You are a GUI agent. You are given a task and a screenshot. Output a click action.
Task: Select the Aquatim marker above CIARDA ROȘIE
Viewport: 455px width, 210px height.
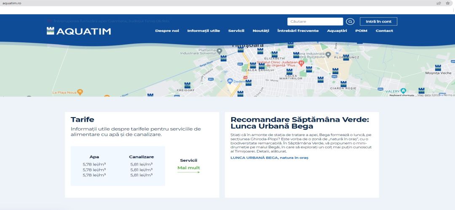344,84
